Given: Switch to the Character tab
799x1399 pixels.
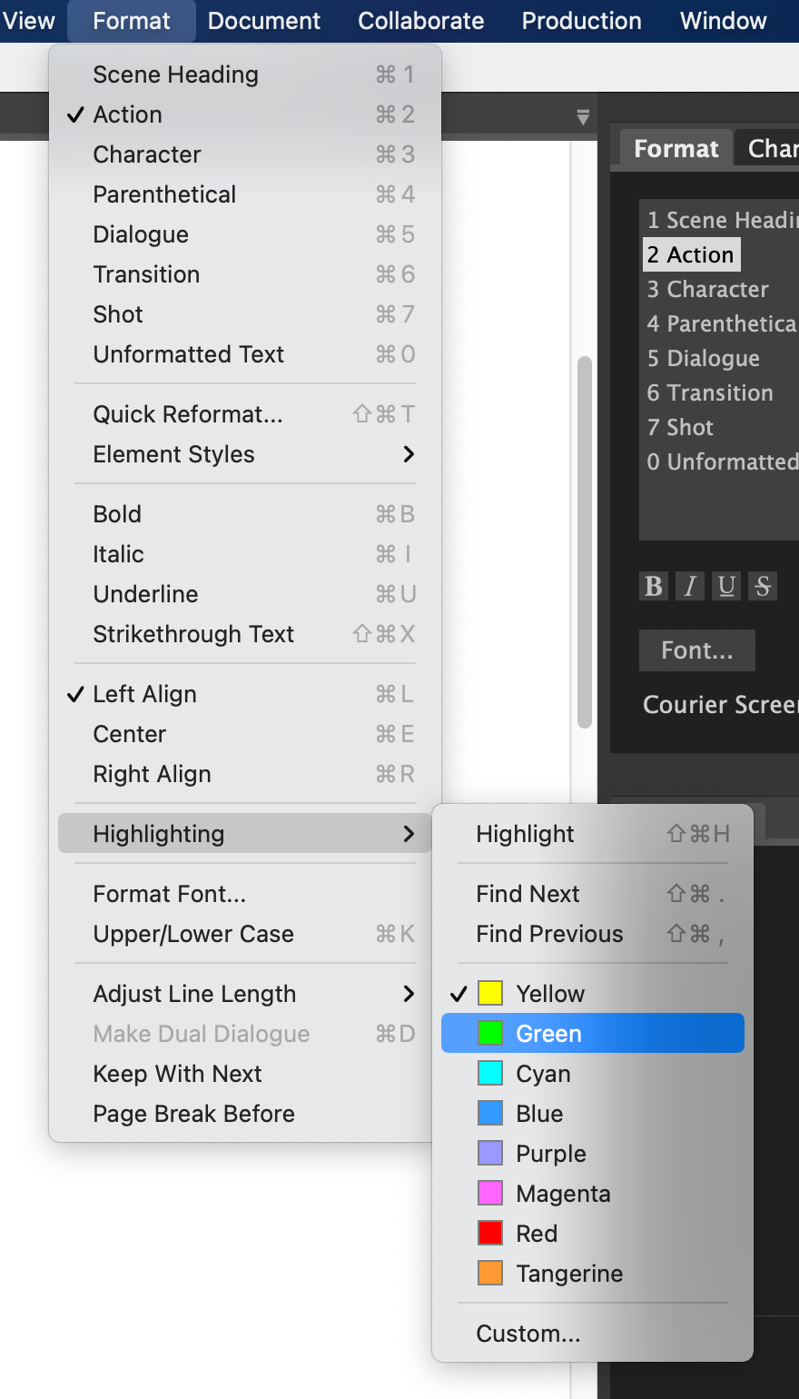Looking at the screenshot, I should 776,147.
